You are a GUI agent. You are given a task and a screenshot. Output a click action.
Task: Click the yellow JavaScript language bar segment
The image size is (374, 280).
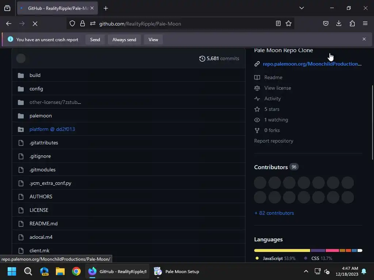282,250
